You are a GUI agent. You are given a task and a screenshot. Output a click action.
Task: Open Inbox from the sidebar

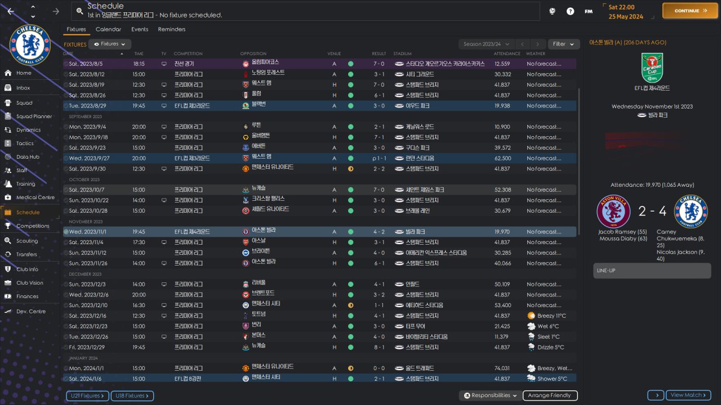(x=23, y=88)
